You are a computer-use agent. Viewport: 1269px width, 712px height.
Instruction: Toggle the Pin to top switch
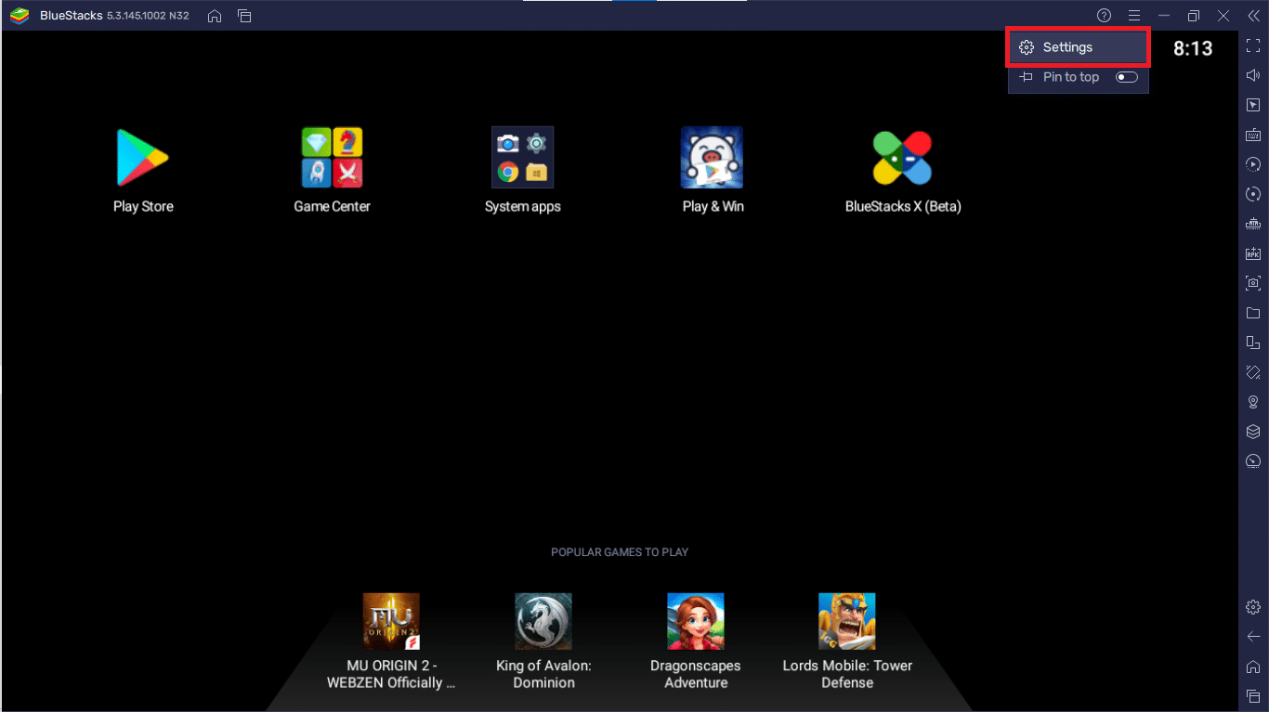(1126, 77)
